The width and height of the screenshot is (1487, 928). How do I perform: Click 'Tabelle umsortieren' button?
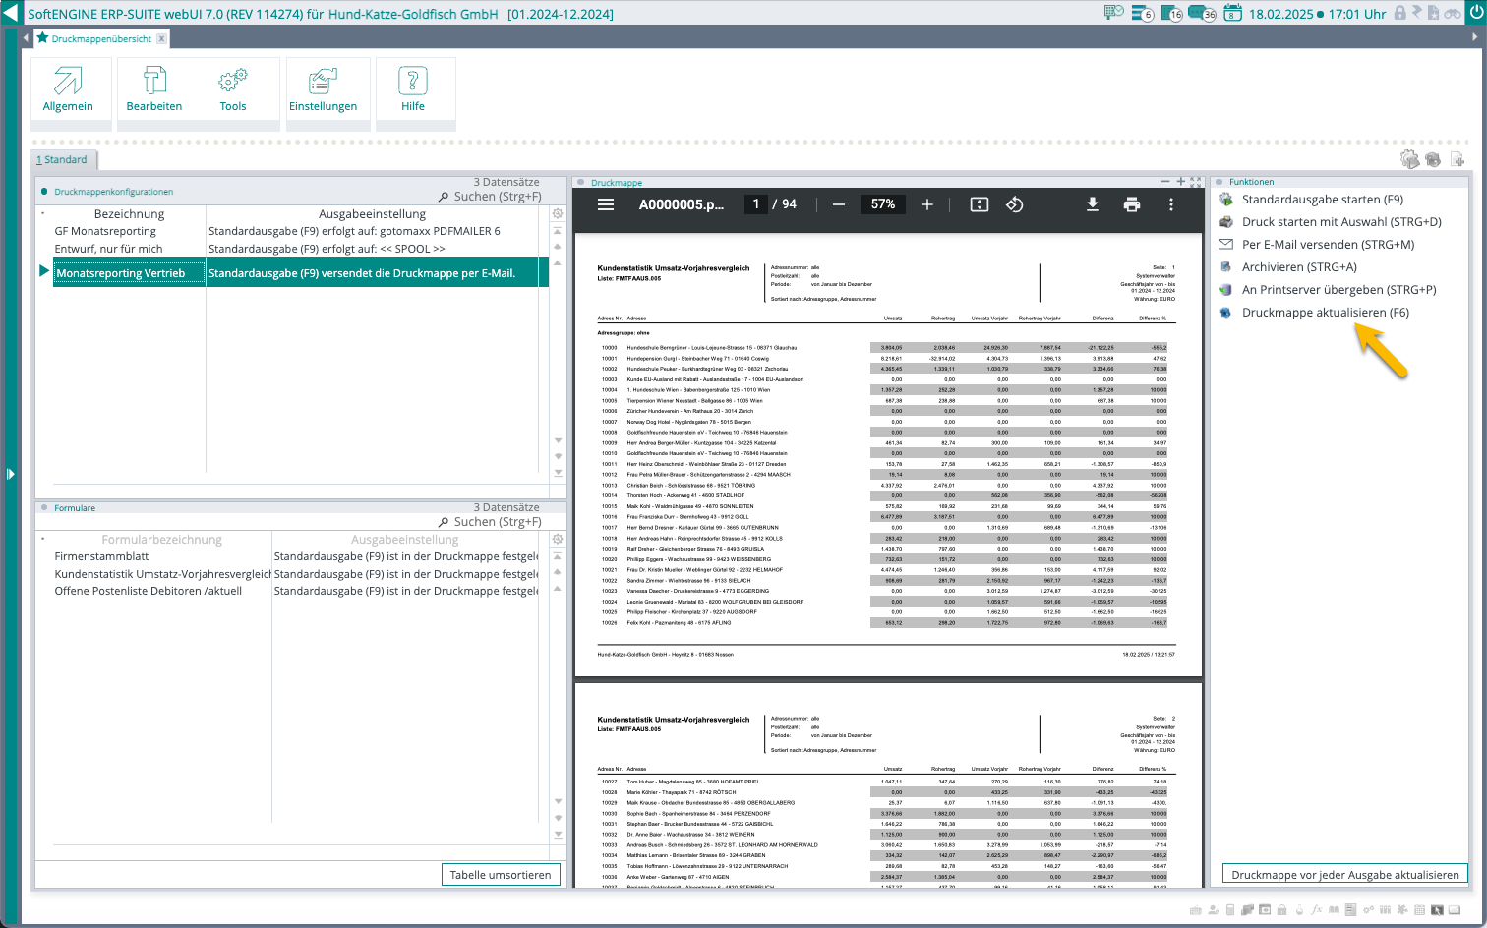coord(501,874)
